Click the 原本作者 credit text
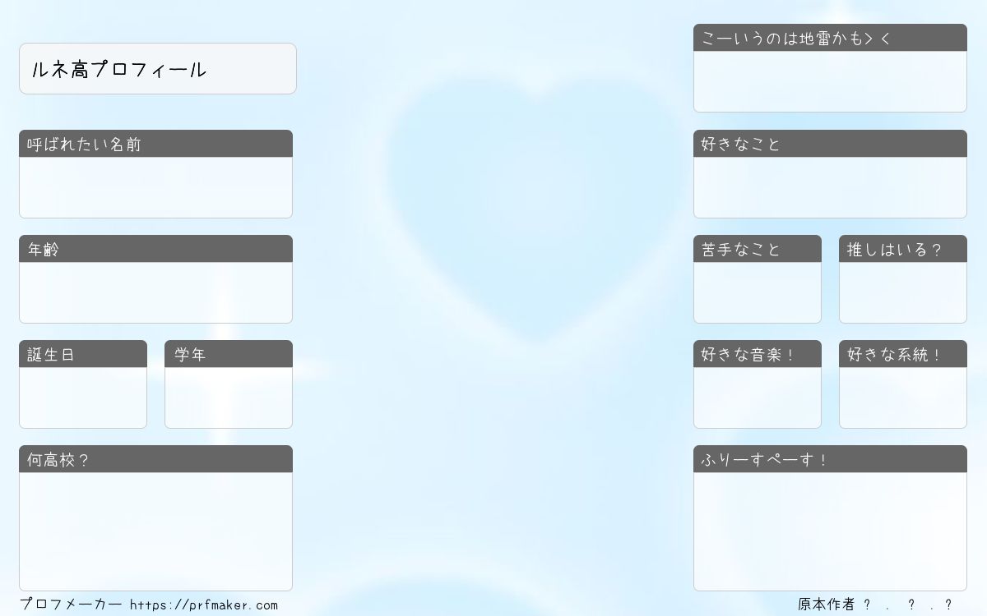The width and height of the screenshot is (987, 616). [827, 605]
